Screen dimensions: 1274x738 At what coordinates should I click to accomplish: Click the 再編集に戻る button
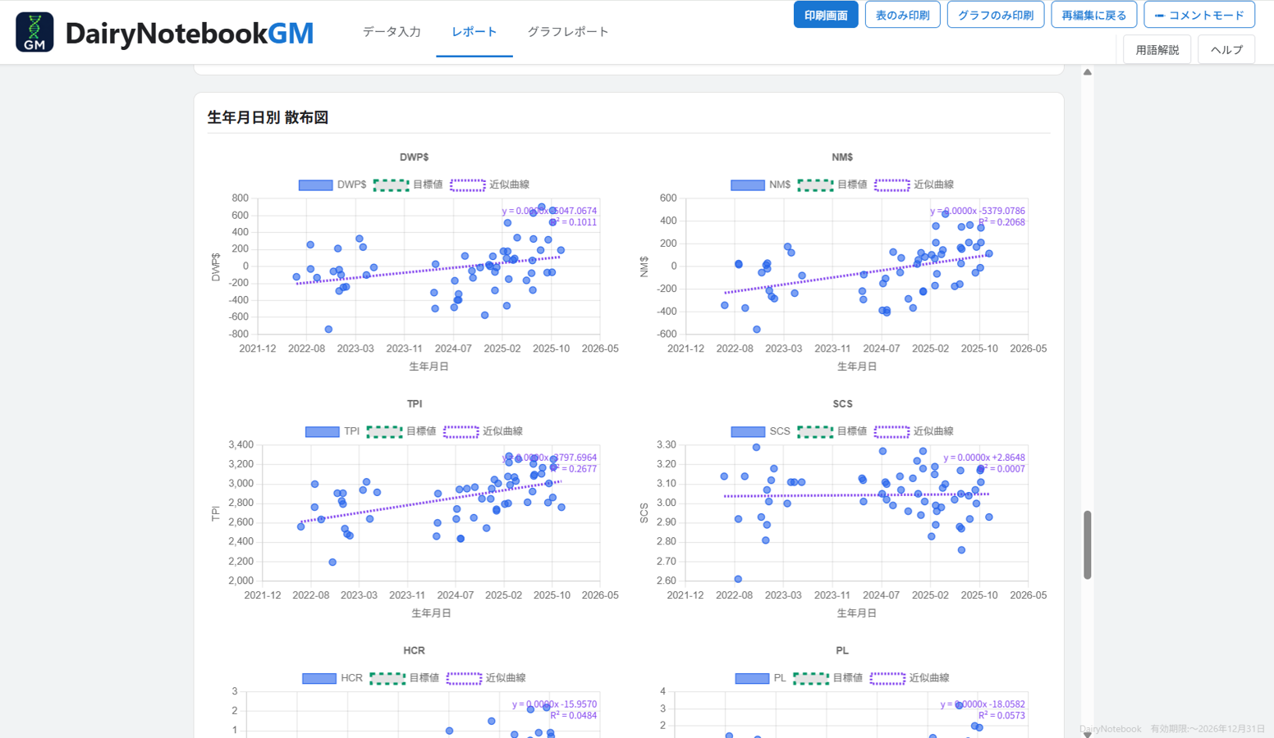(x=1094, y=15)
